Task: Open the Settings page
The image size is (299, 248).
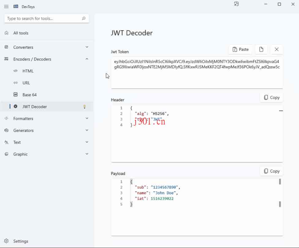Action: tap(47, 241)
